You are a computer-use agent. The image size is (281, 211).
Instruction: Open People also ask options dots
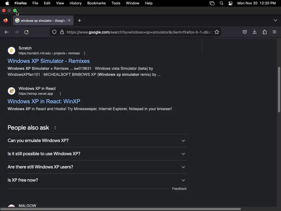[x=55, y=128]
